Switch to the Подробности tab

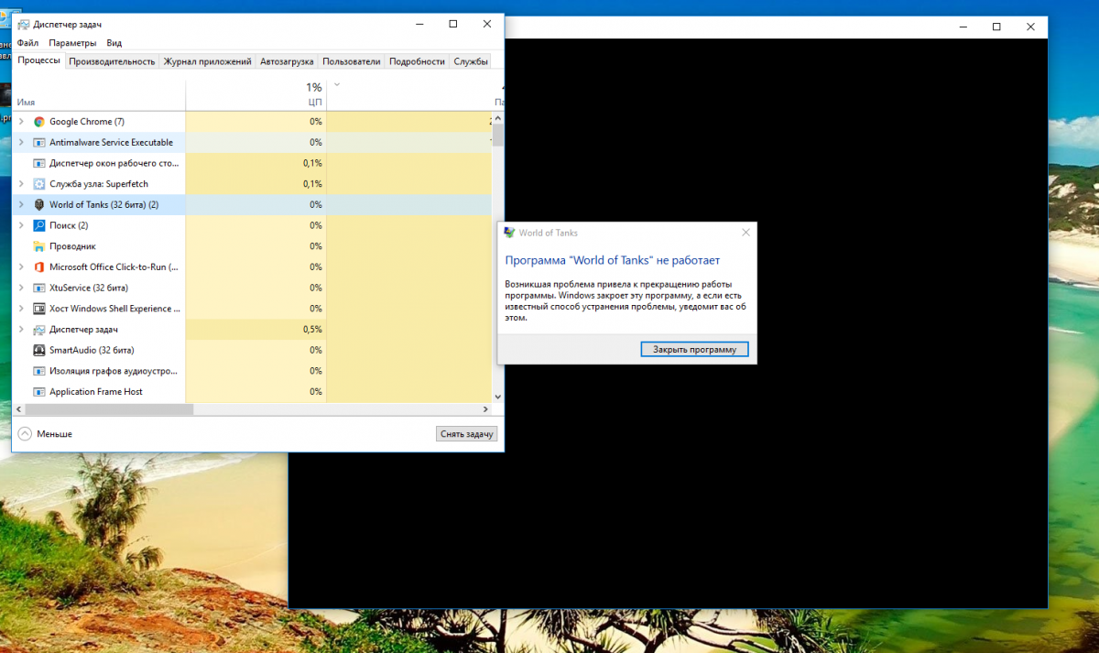point(417,61)
